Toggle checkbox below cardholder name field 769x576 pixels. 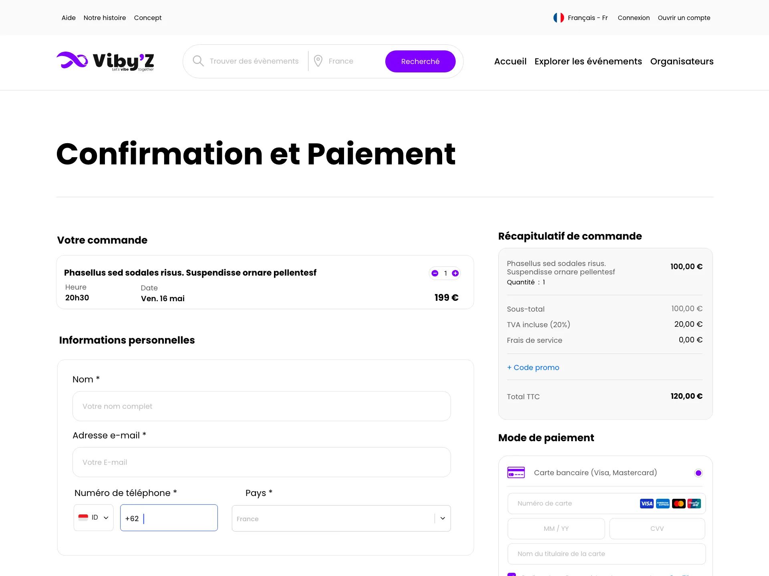pyautogui.click(x=511, y=574)
